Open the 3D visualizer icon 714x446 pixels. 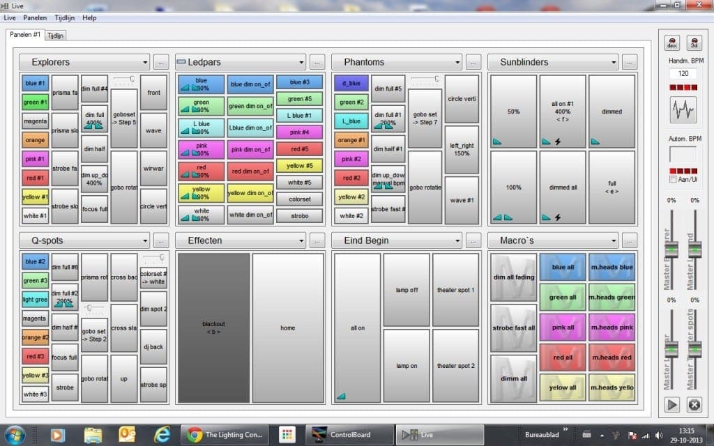point(694,43)
